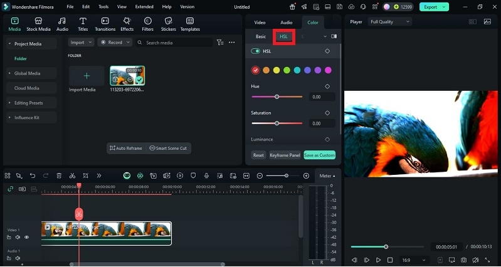Expand Editing Presets section
Image resolution: width=501 pixels, height=267 pixels.
click(9, 103)
